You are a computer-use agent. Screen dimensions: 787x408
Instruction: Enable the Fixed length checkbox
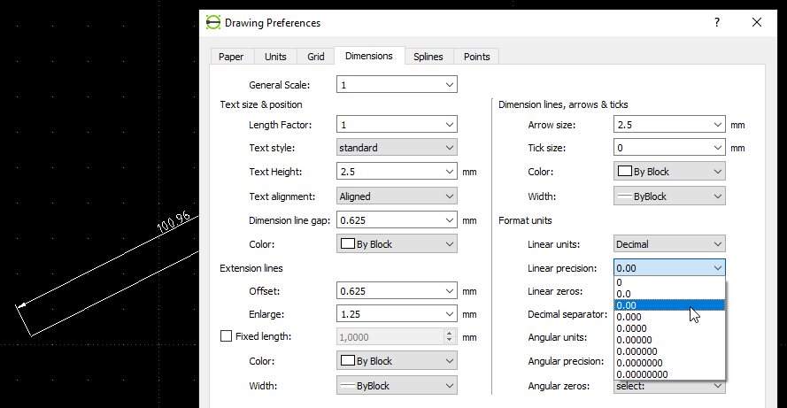click(226, 336)
